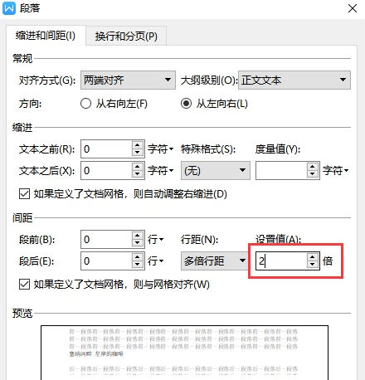
Task: Decrease 段前 spacing with down arrow
Action: (x=138, y=243)
